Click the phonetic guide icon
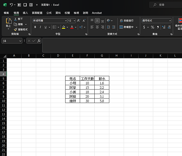 pyautogui.click(x=81, y=27)
